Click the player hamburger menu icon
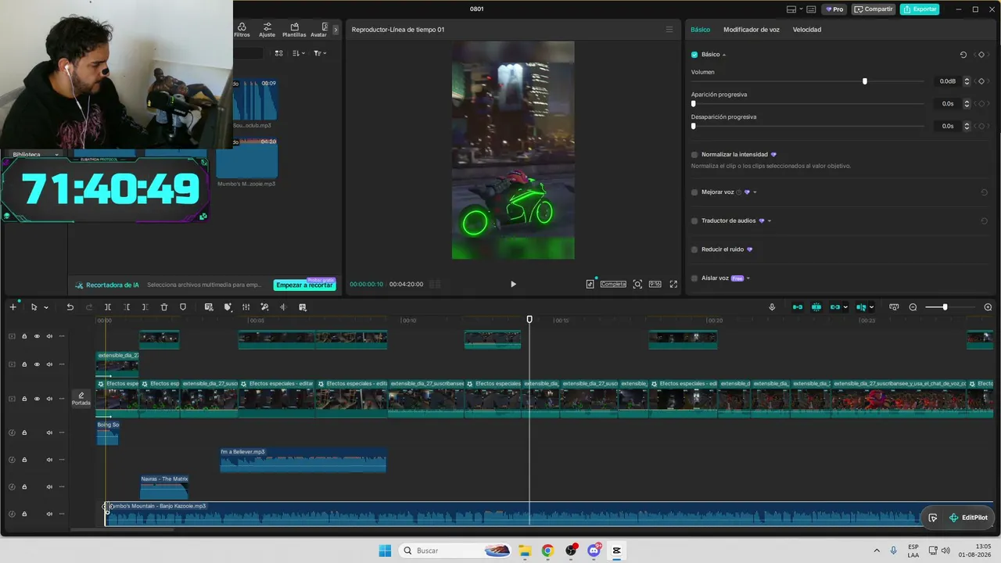This screenshot has width=1001, height=563. pos(669,30)
